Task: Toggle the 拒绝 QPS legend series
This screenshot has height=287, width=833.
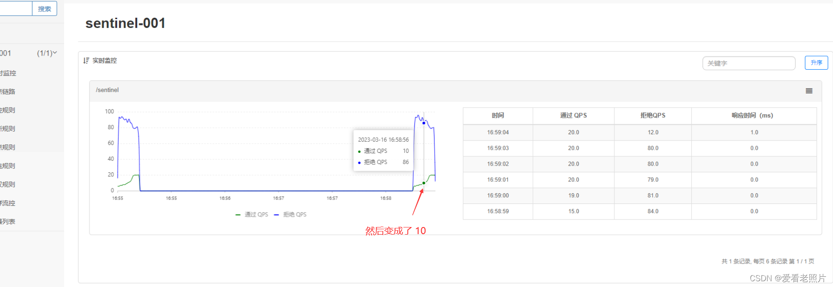Action: click(x=290, y=215)
